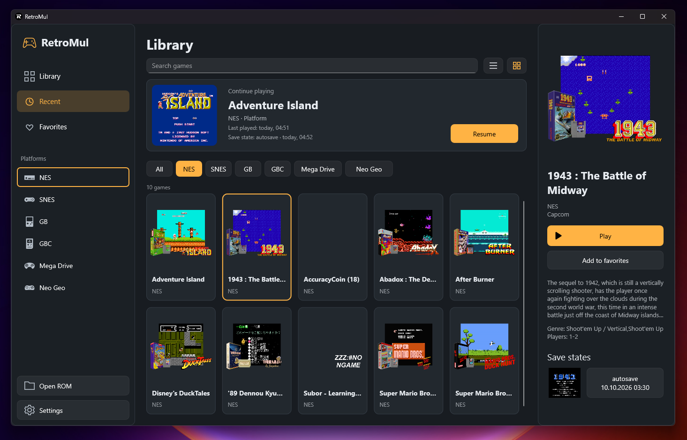Open Library from the sidebar
Image resolution: width=687 pixels, height=440 pixels.
[x=73, y=76]
